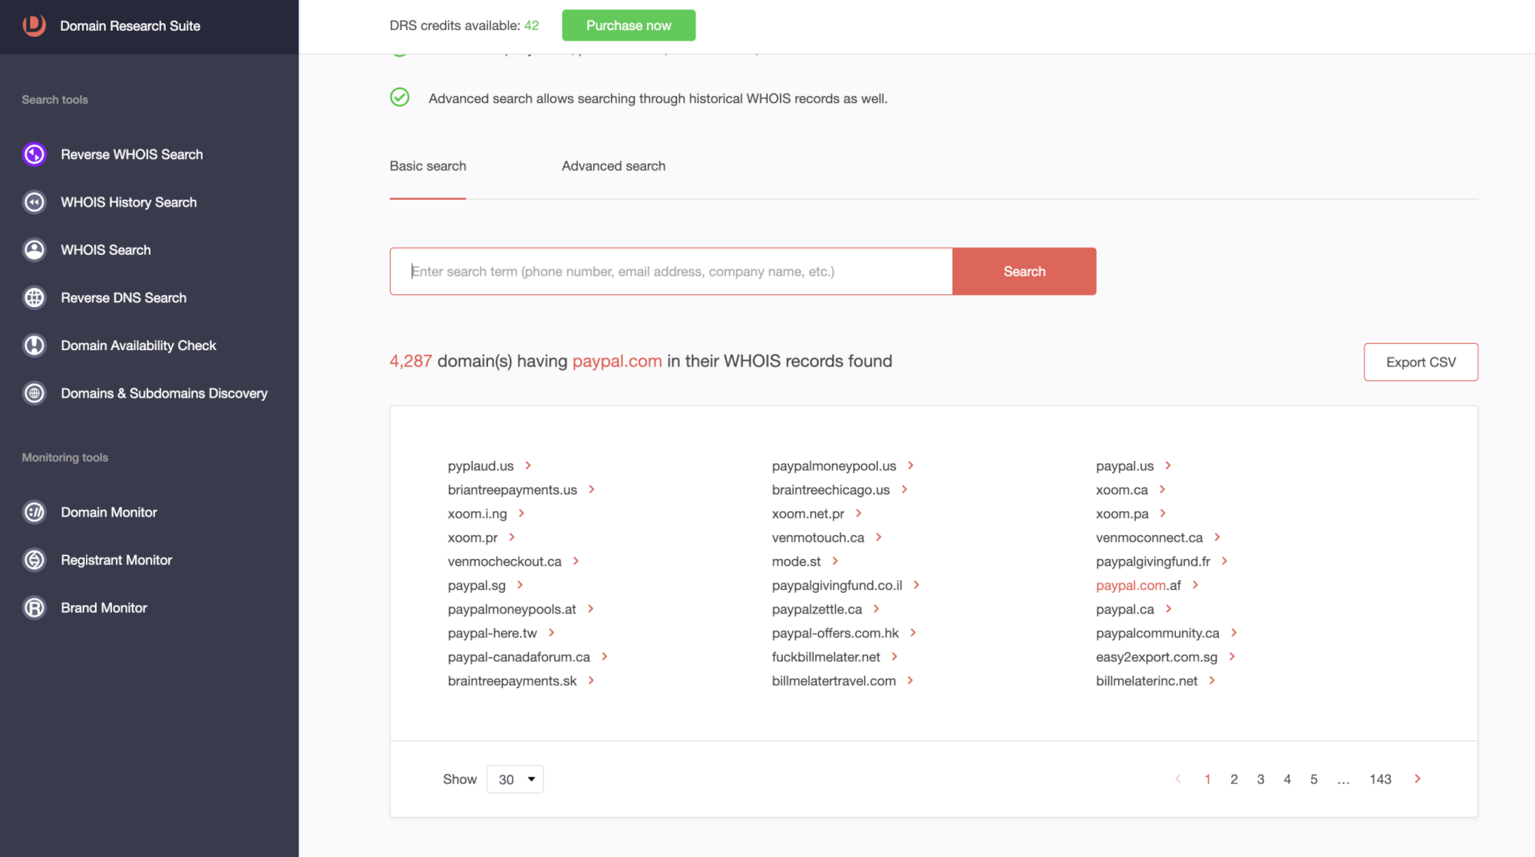This screenshot has height=857, width=1535.
Task: Go to page 4 of results
Action: 1287,779
